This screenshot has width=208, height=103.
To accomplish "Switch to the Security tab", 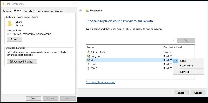I will [x=28, y=11].
